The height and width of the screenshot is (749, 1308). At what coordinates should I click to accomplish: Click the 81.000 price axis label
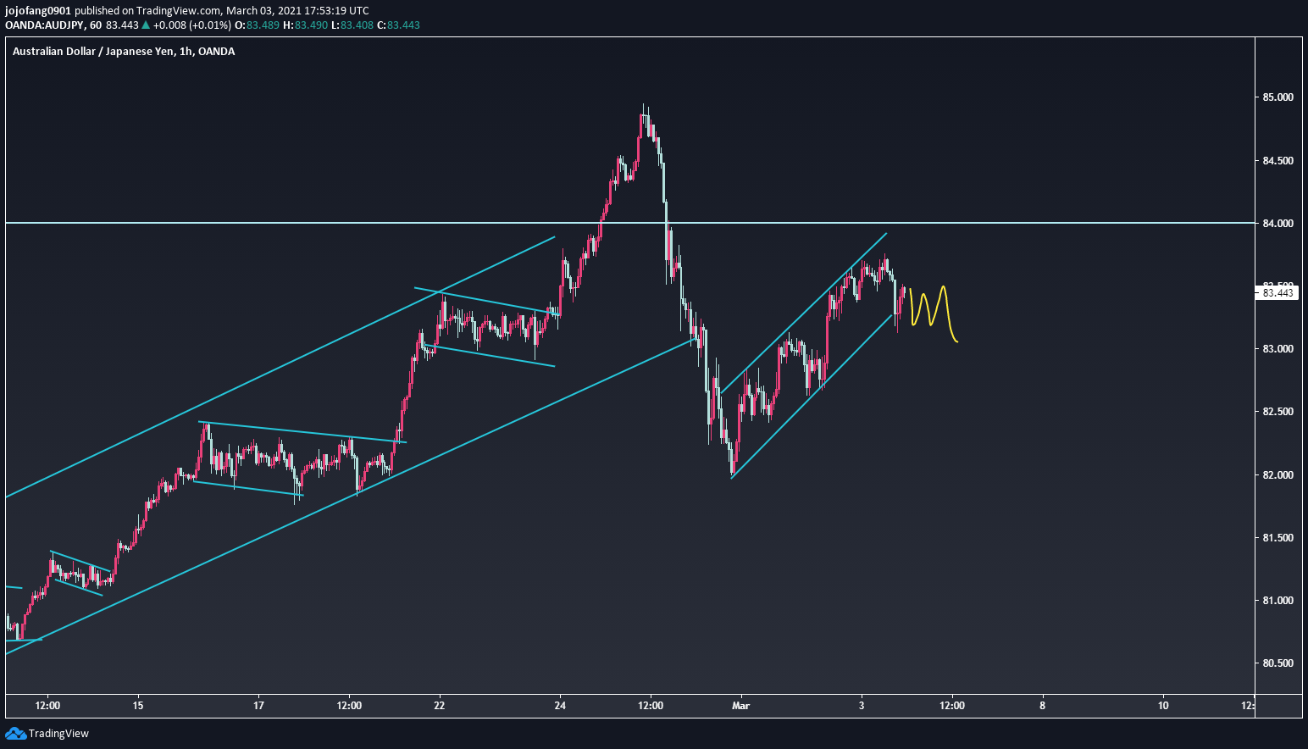1278,601
